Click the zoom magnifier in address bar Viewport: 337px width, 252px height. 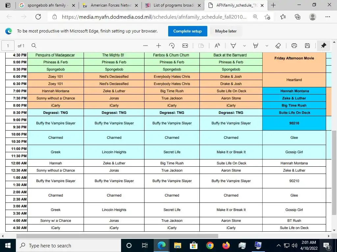point(255,17)
